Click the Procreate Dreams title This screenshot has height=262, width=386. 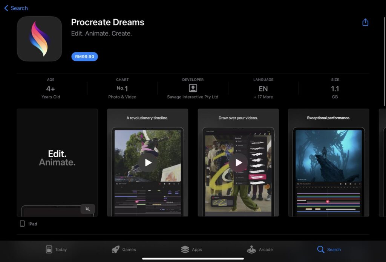coord(107,22)
